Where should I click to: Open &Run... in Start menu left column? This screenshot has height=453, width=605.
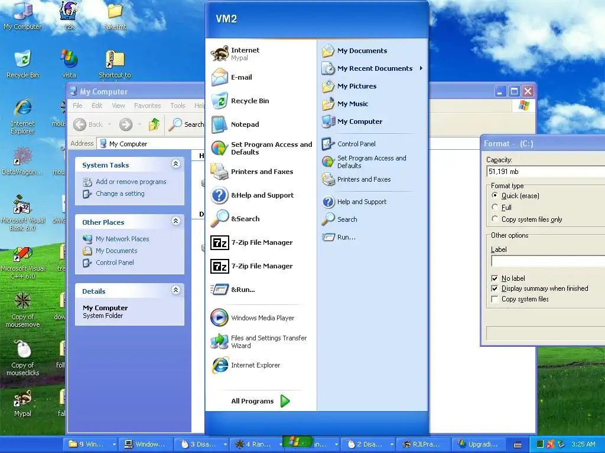(x=261, y=290)
